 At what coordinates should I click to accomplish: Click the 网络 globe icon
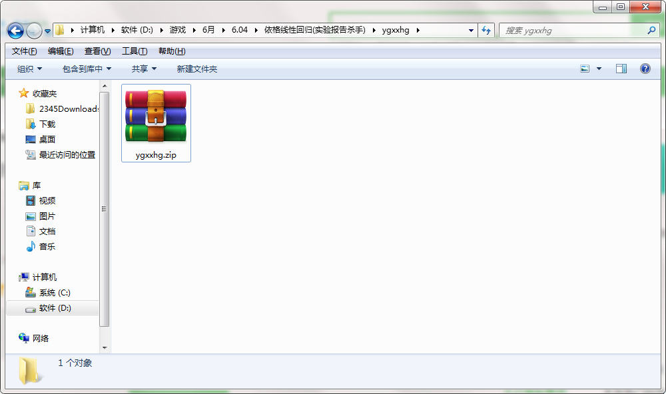click(x=24, y=338)
